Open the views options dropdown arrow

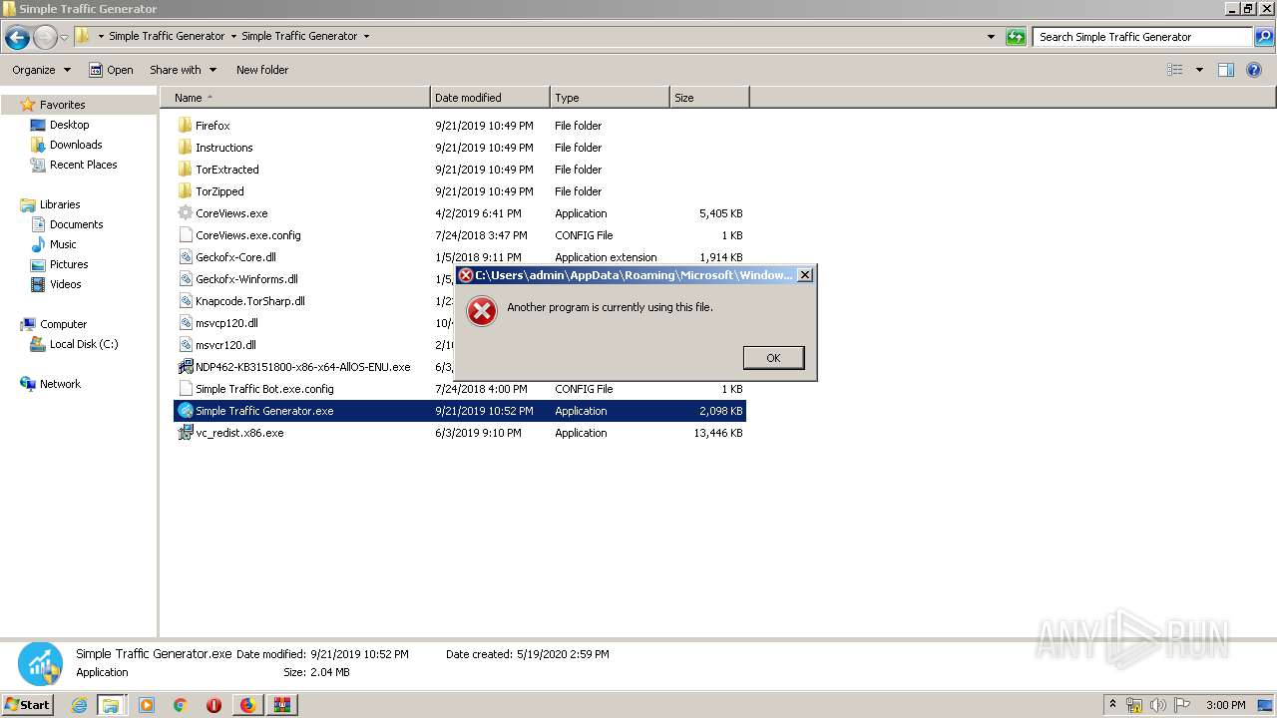click(x=1199, y=70)
